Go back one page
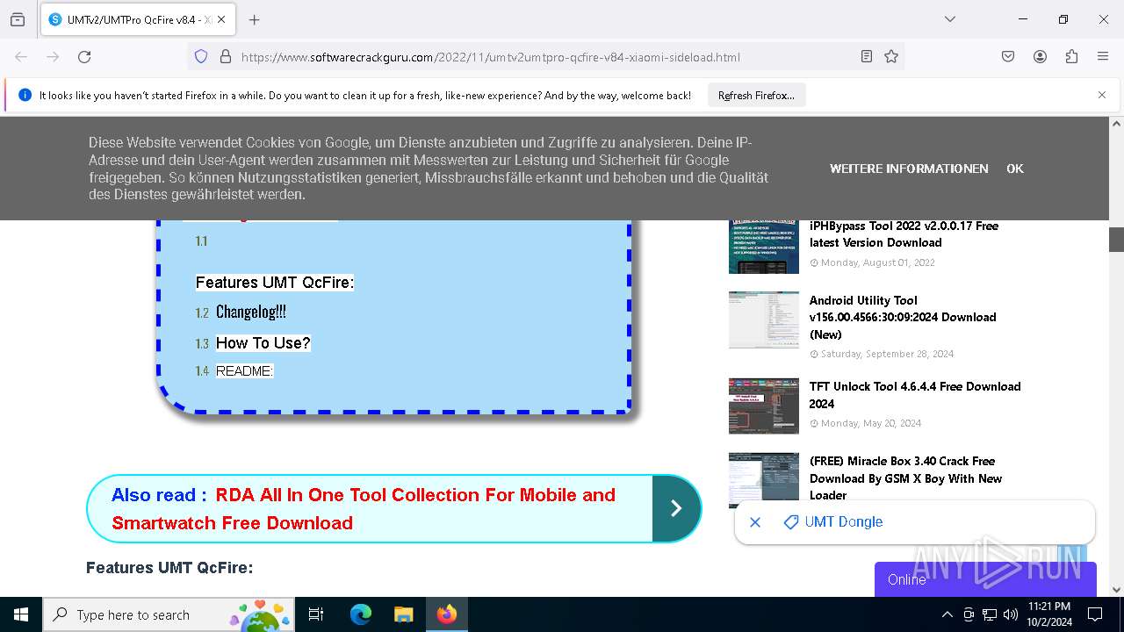This screenshot has width=1124, height=632. (21, 56)
